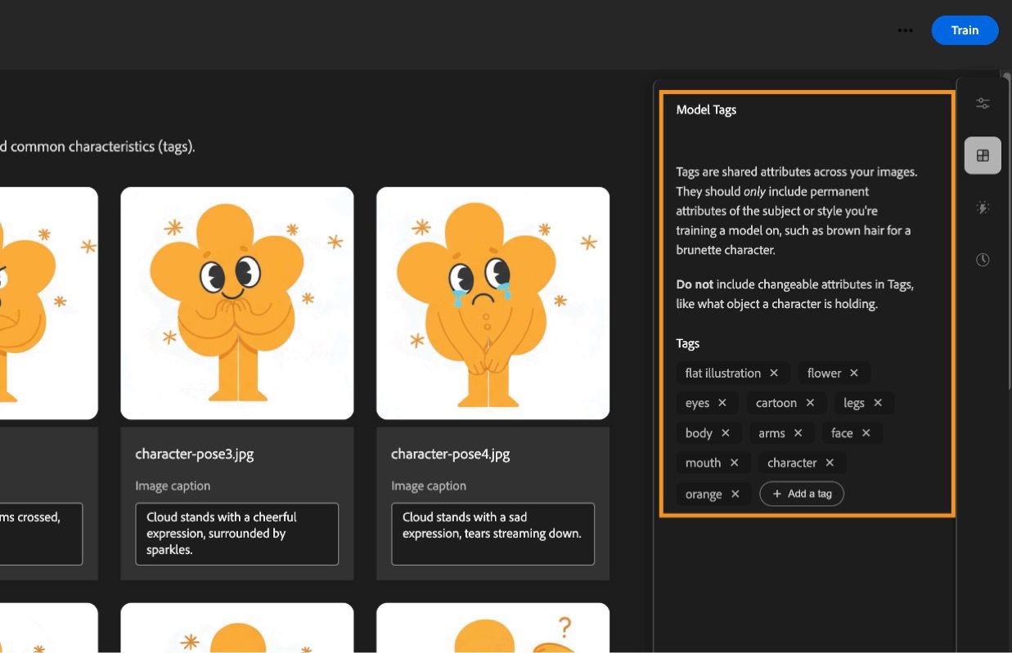Switch to the grid view panel

click(x=983, y=154)
